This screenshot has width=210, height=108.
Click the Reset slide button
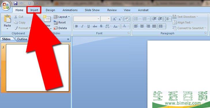click(x=60, y=22)
